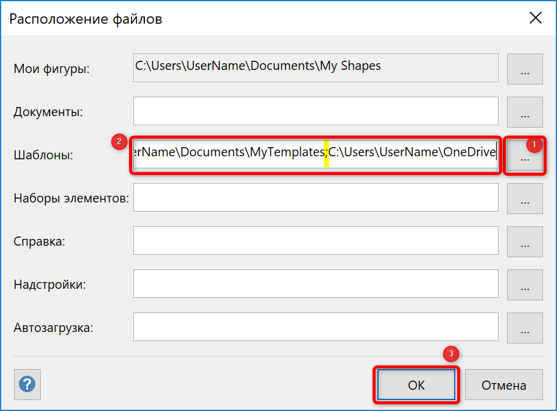Cancel changes with Отмена button
Screen dimensions: 557x411
(503, 385)
